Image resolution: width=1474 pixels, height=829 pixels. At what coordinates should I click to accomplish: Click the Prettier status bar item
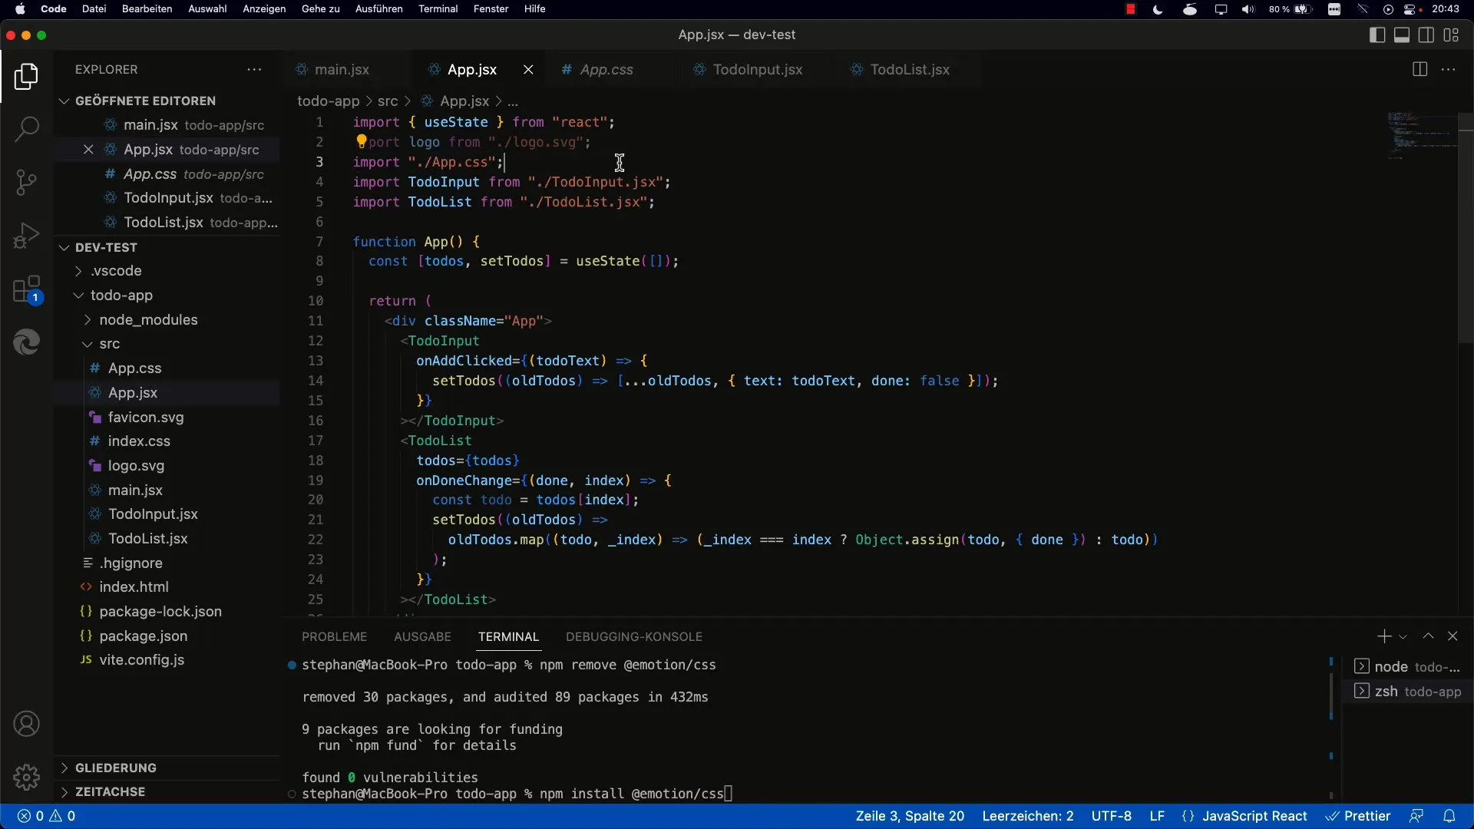pyautogui.click(x=1358, y=816)
